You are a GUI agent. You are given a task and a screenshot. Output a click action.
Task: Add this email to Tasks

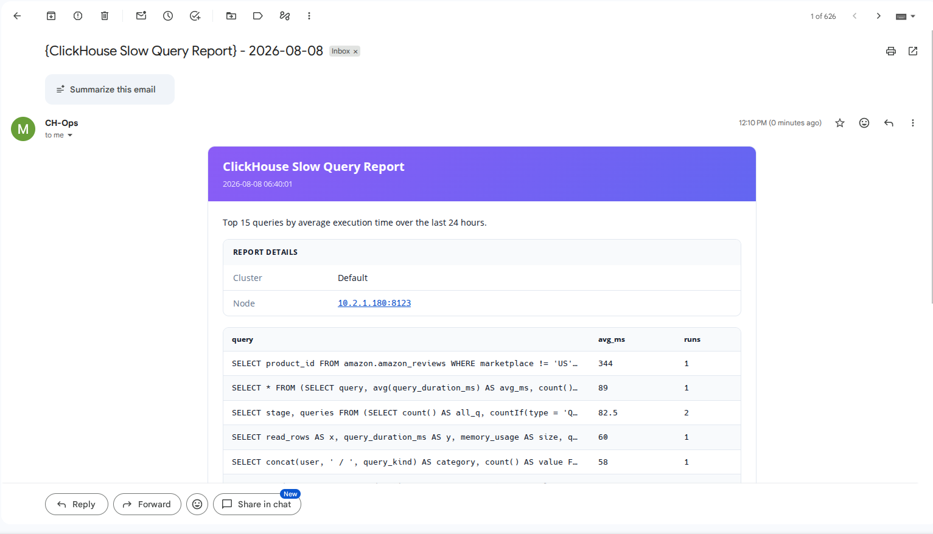(195, 16)
